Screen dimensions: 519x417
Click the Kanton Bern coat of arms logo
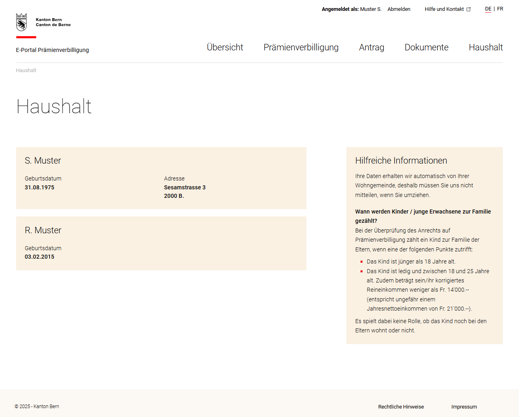[x=21, y=21]
